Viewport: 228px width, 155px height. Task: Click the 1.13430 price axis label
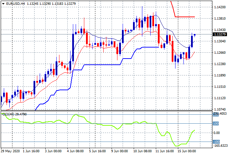(x=220, y=30)
